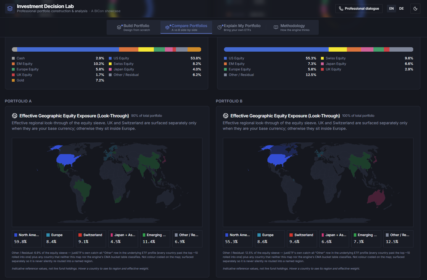Click the Japan + Asia 6.6% tile in Portfolio B
The width and height of the screenshot is (427, 280).
pos(334,239)
